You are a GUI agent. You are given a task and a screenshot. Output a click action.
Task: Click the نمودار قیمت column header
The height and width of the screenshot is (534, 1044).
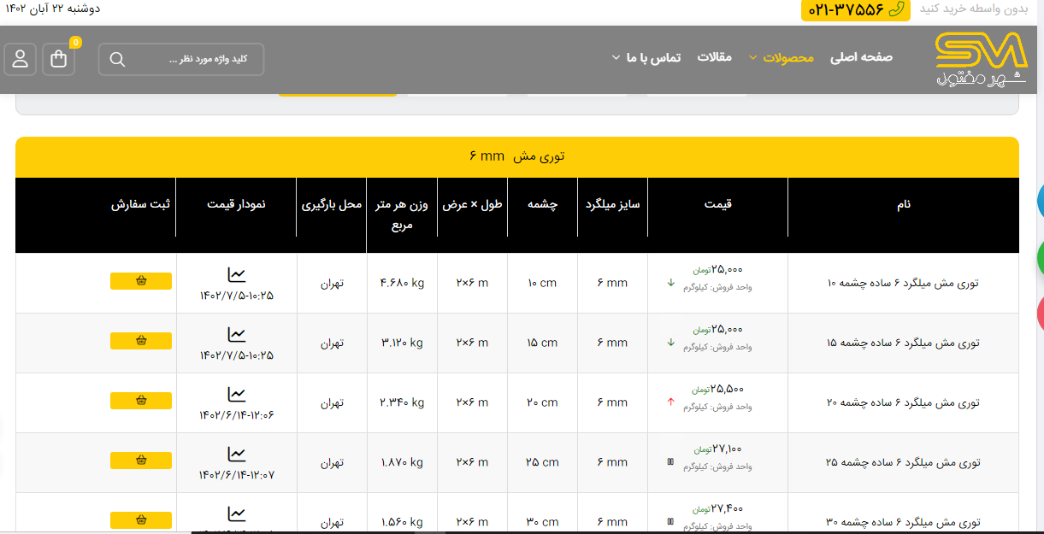point(236,205)
